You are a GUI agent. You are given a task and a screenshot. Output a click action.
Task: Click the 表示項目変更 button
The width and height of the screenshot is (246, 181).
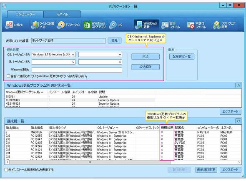pos(206,170)
